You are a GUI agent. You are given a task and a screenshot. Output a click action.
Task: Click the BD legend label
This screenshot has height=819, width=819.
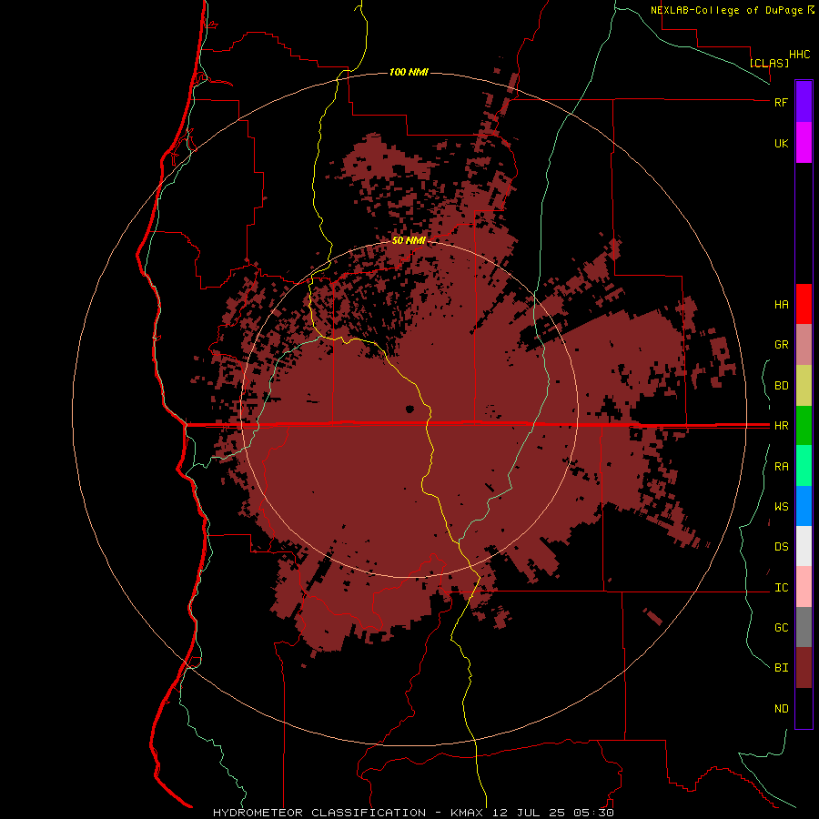tap(781, 386)
